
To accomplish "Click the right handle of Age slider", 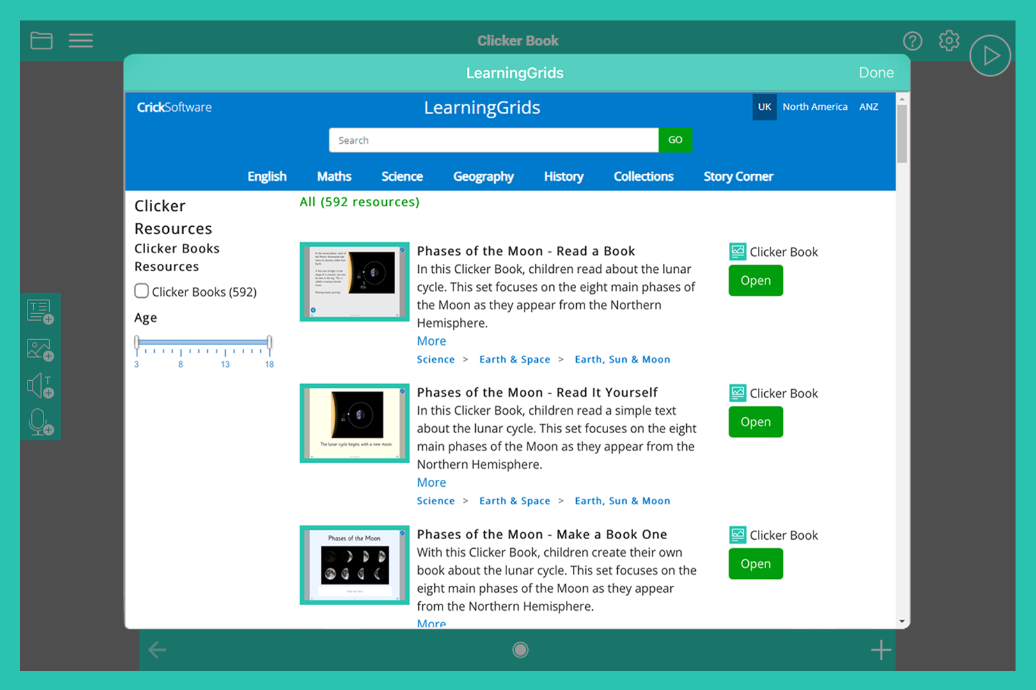I will (x=269, y=342).
